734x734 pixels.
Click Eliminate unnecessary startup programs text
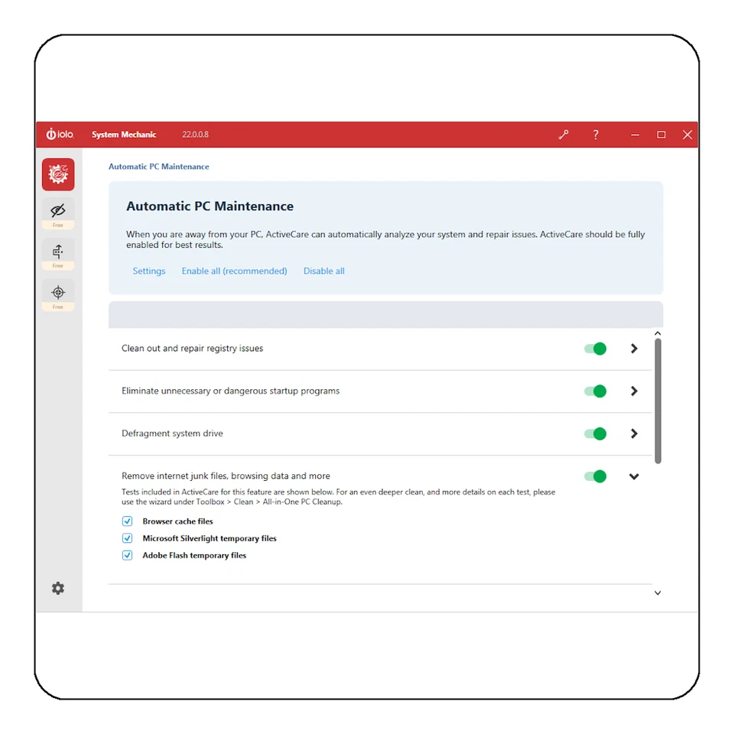click(230, 391)
